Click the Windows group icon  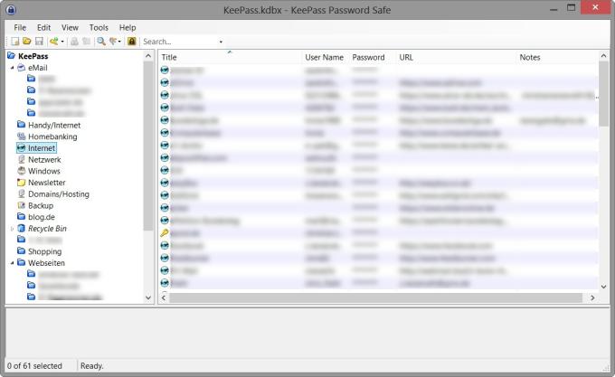pyautogui.click(x=21, y=171)
